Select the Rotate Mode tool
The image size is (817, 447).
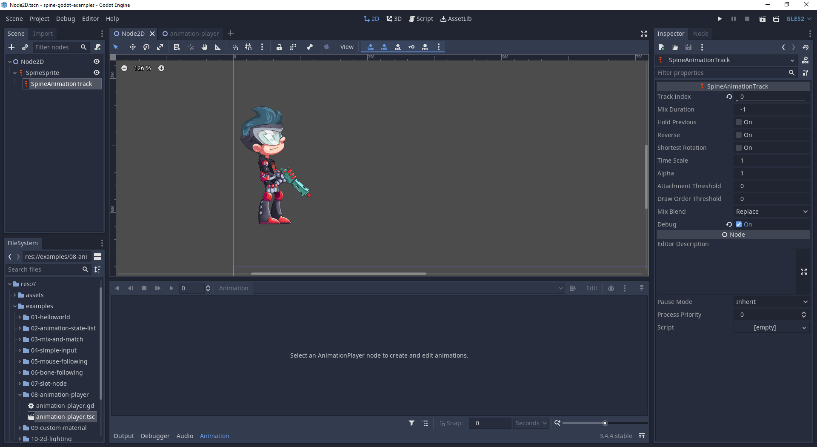pos(146,47)
